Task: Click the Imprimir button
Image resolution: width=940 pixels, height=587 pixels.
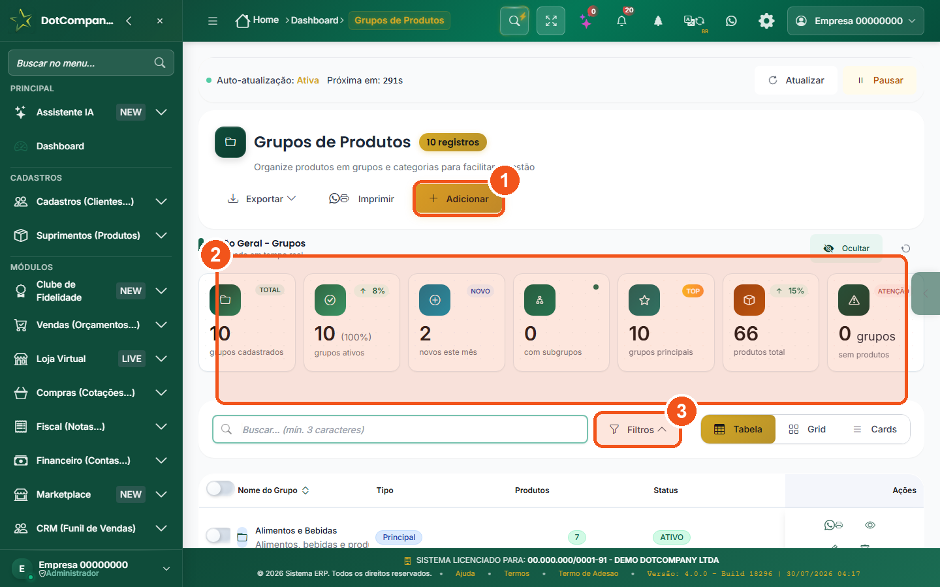Action: [x=362, y=199]
